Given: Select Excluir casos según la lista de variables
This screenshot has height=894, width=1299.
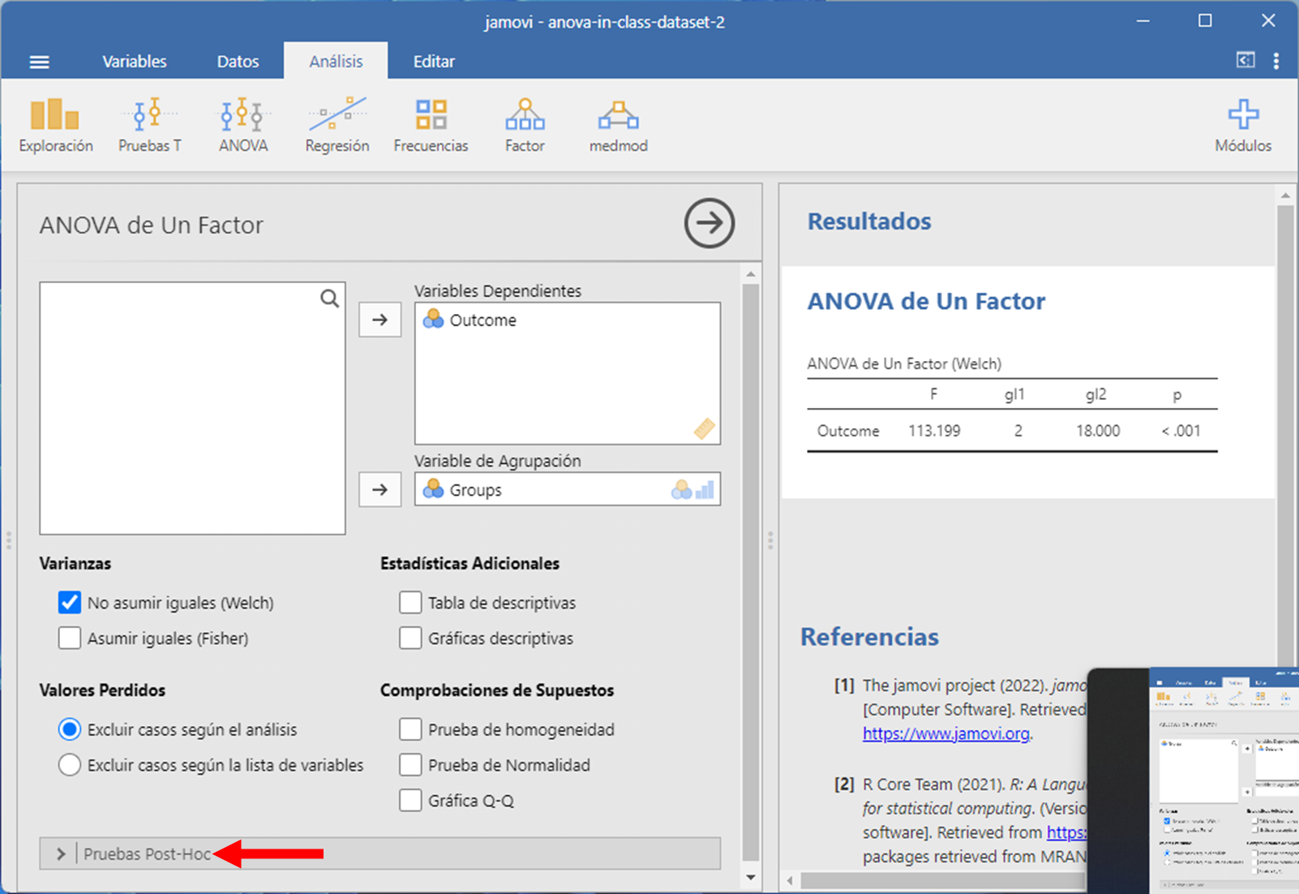Looking at the screenshot, I should pos(70,765).
